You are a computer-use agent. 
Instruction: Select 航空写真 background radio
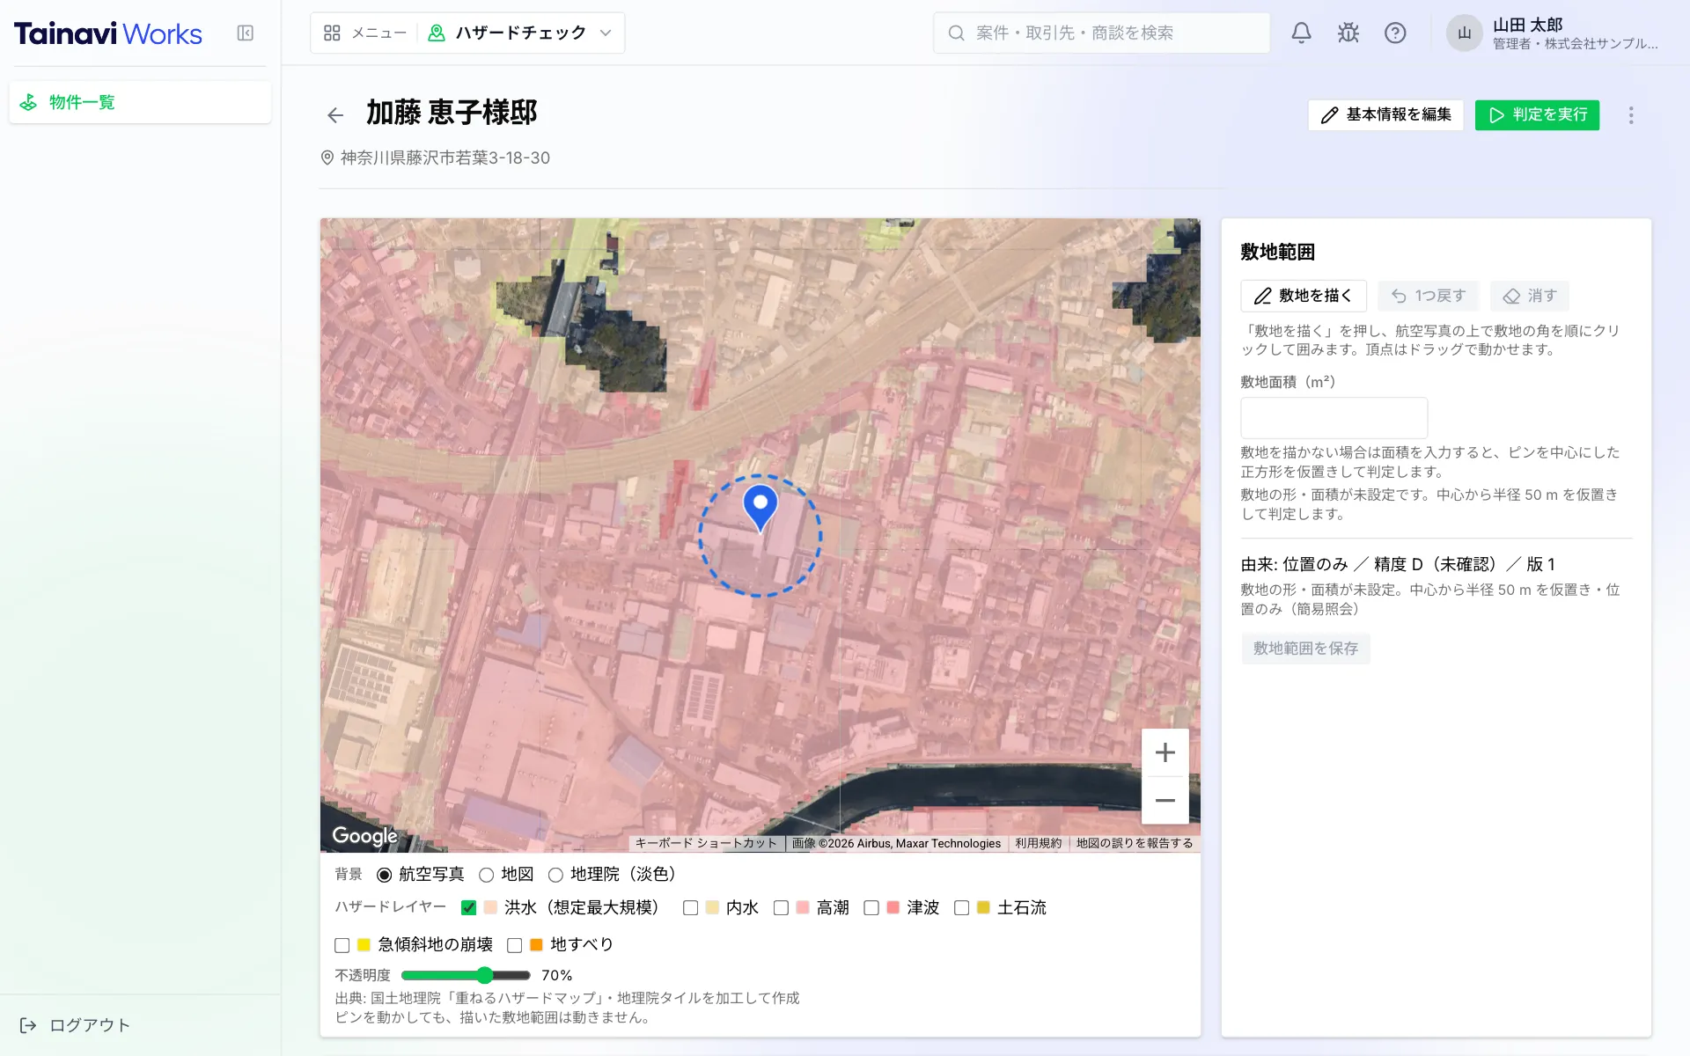pyautogui.click(x=385, y=875)
